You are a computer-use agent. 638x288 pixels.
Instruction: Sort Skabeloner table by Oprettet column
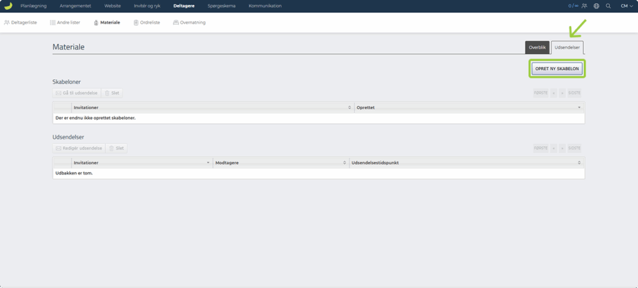[469, 108]
